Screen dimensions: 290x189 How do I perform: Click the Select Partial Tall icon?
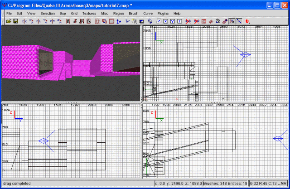[x=82, y=21]
